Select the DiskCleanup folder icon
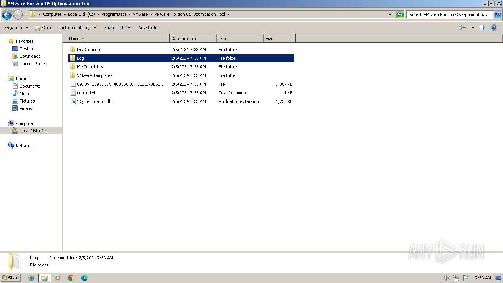 [x=73, y=50]
